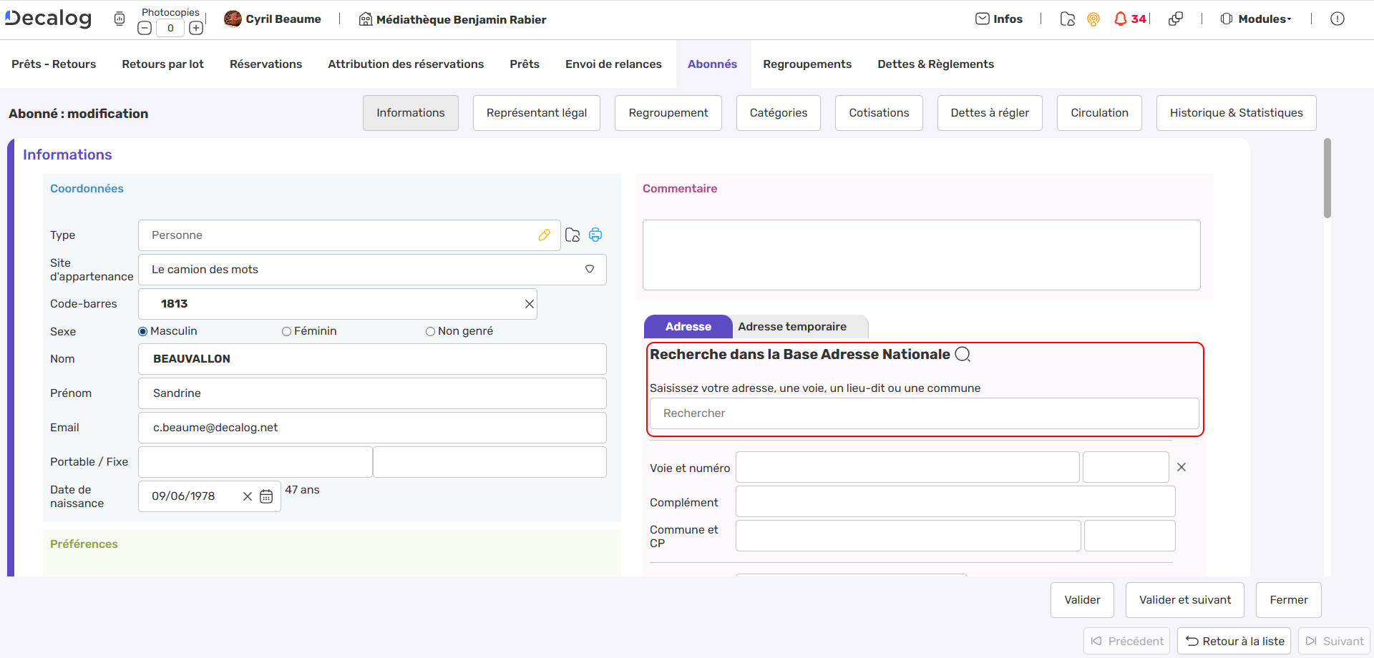Increase the Photocopies count with plus icon
This screenshot has width=1374, height=658.
(x=196, y=29)
